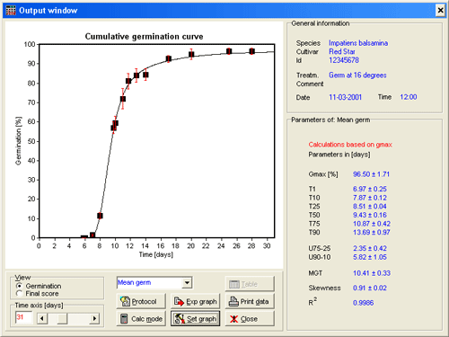
Task: Click the Id value 12345678
Action: (344, 60)
